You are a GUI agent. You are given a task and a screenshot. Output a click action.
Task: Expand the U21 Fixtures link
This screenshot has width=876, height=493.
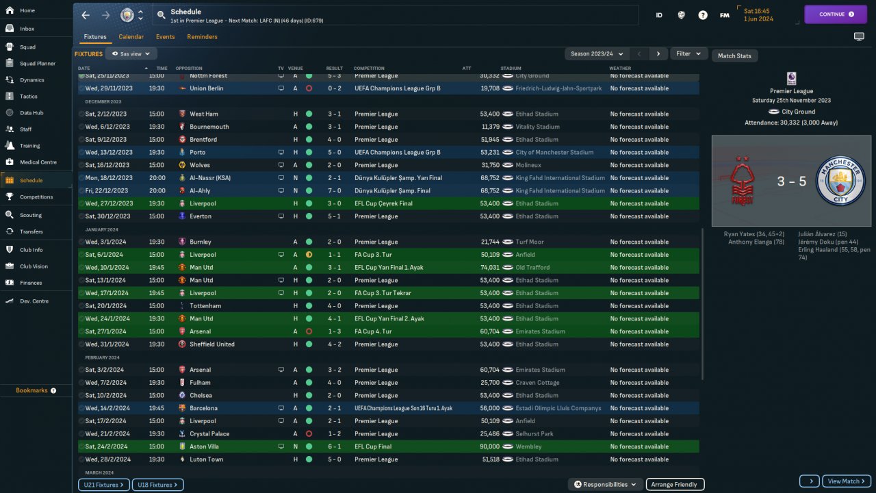tap(103, 485)
